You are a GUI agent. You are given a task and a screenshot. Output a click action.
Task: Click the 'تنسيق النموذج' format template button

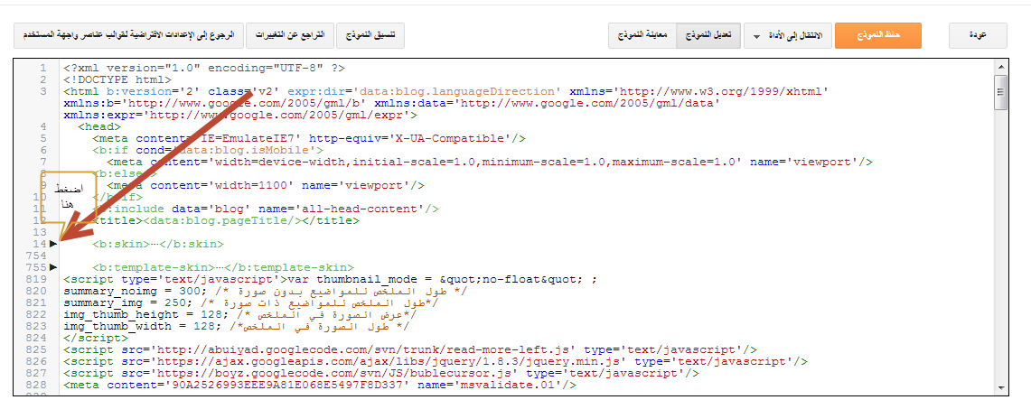click(x=370, y=35)
